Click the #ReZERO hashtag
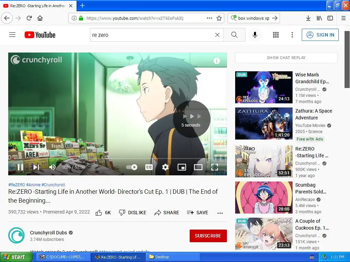The width and height of the screenshot is (350, 262). click(x=16, y=185)
